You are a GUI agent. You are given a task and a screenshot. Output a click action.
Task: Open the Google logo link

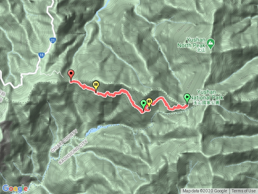[15, 189]
